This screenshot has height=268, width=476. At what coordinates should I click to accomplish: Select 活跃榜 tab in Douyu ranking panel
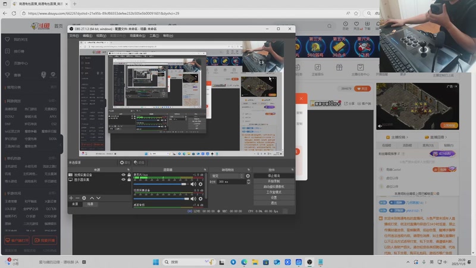point(407,145)
